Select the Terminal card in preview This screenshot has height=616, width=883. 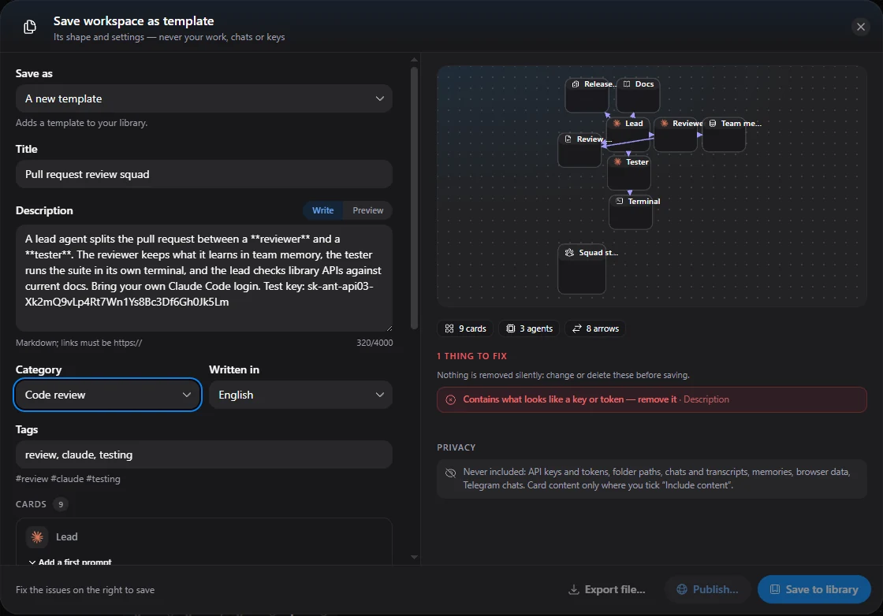[x=631, y=212]
